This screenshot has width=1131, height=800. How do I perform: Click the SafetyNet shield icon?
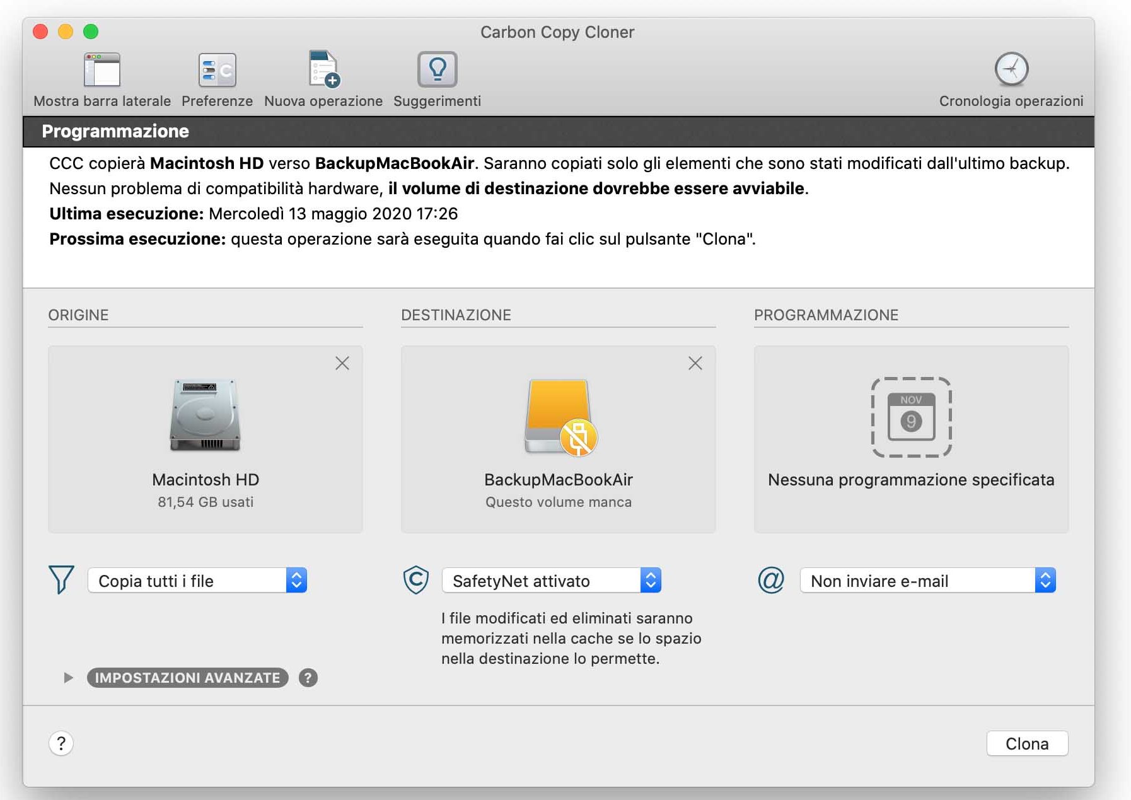pyautogui.click(x=416, y=579)
